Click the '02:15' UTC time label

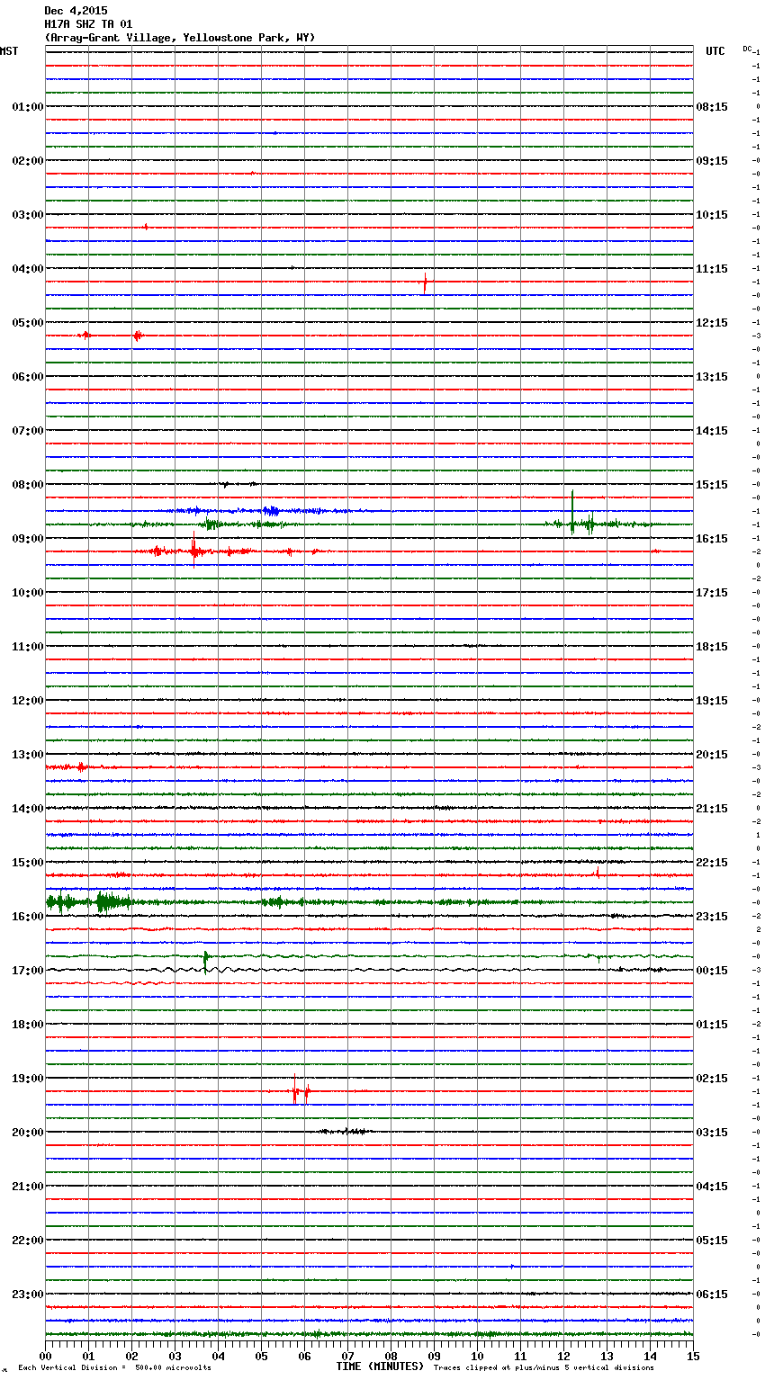[x=712, y=1079]
